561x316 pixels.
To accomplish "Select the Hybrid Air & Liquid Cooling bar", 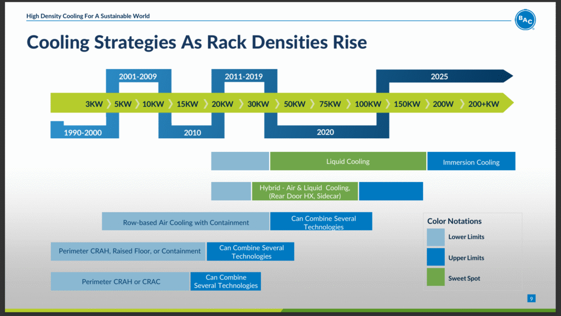I will (x=305, y=191).
